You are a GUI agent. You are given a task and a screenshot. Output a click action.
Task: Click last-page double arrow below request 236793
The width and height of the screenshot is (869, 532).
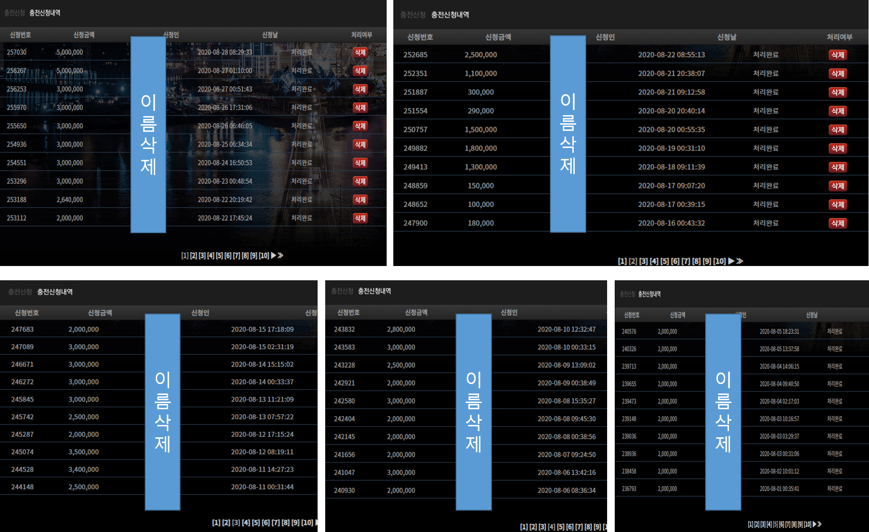tap(819, 524)
